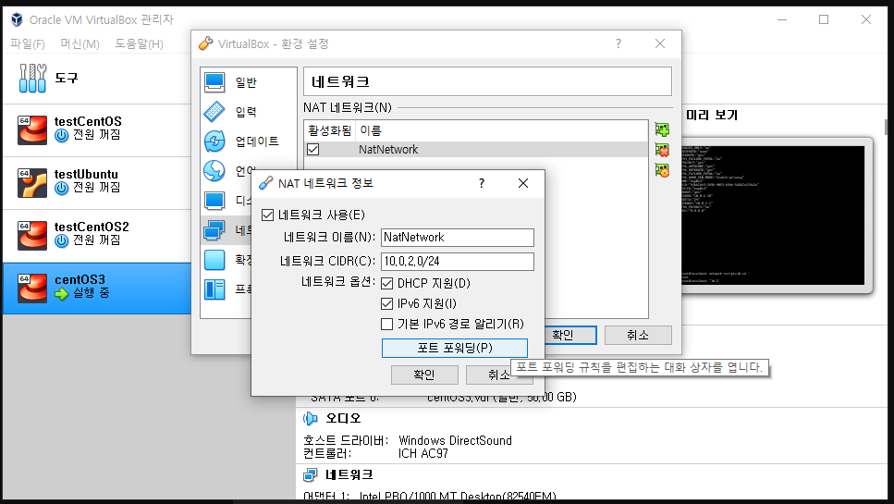Select the display category monitor icon
The width and height of the screenshot is (894, 504).
click(214, 200)
